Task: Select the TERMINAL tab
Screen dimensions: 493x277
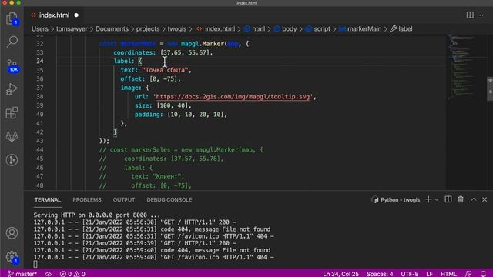Action: coord(48,200)
